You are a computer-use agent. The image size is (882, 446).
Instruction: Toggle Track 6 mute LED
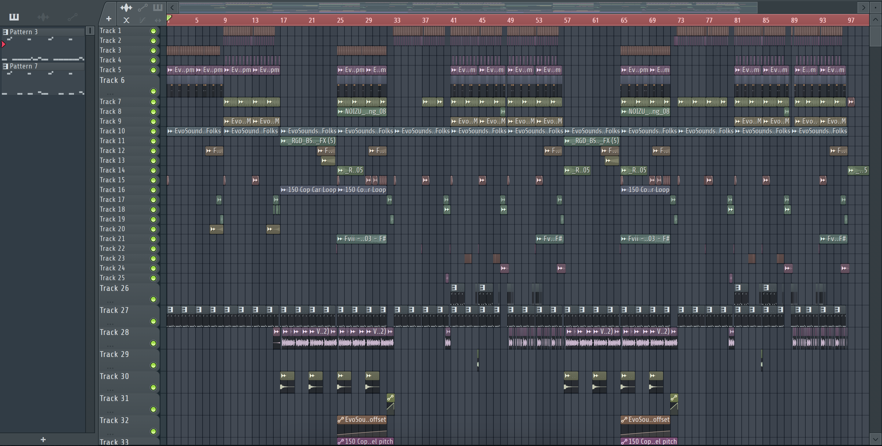click(154, 91)
